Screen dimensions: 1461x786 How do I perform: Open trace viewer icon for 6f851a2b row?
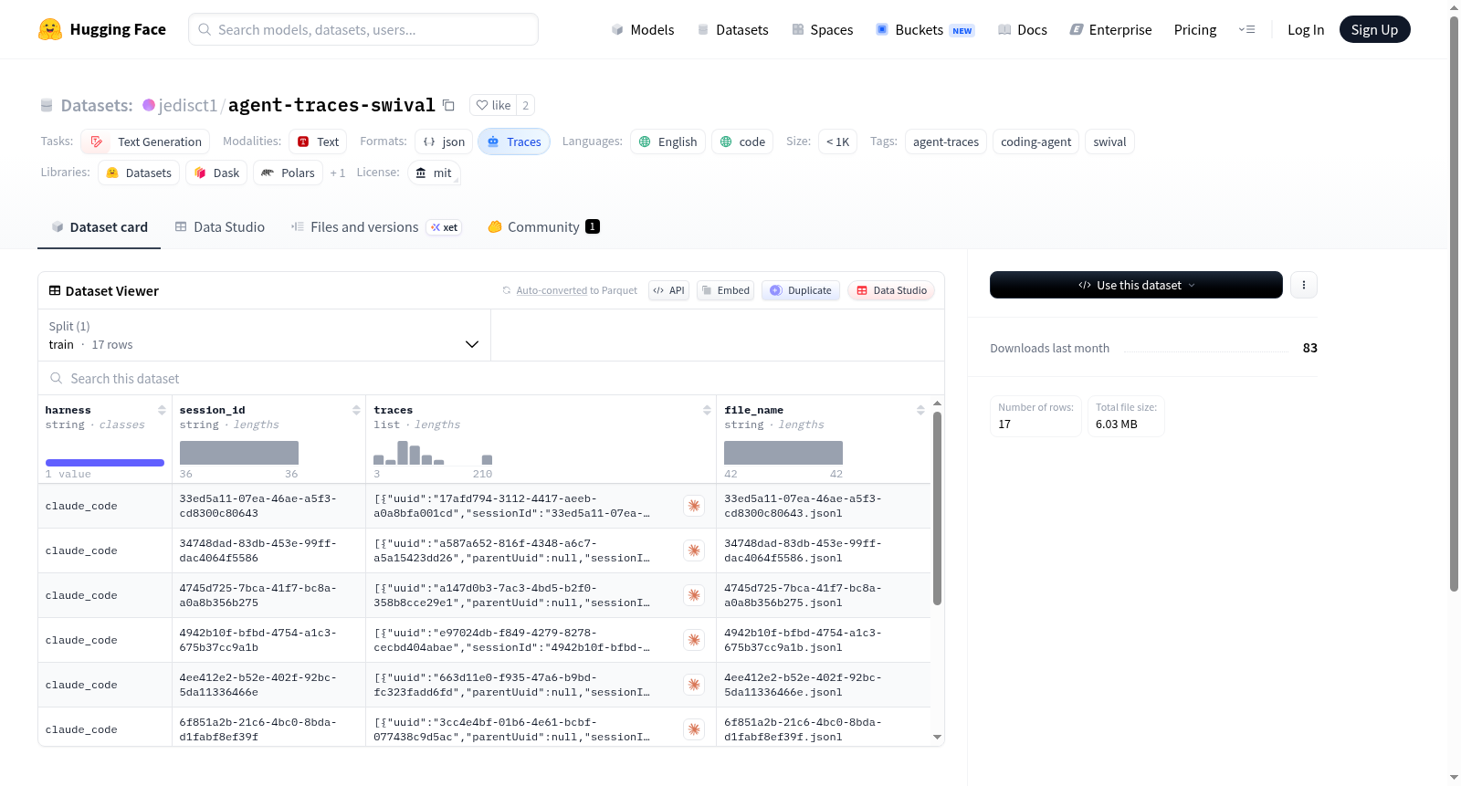coord(694,729)
